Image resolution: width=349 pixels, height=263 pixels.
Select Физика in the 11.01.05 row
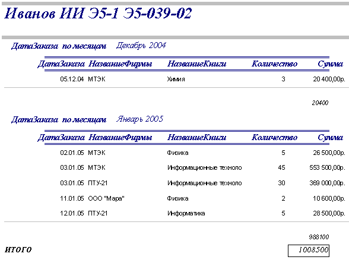pos(177,198)
